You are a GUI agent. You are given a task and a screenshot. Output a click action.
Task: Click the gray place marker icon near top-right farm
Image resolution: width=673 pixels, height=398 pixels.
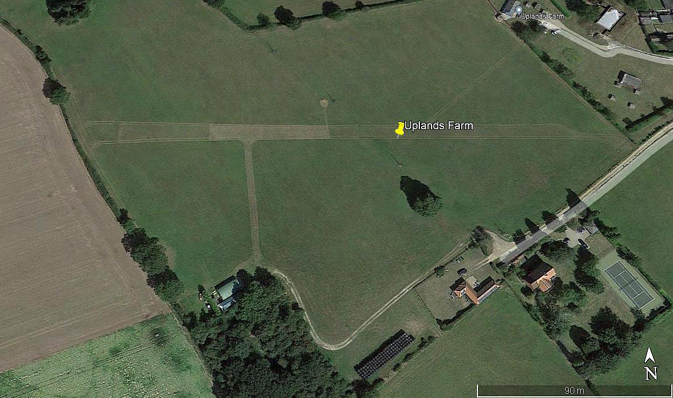(x=519, y=9)
